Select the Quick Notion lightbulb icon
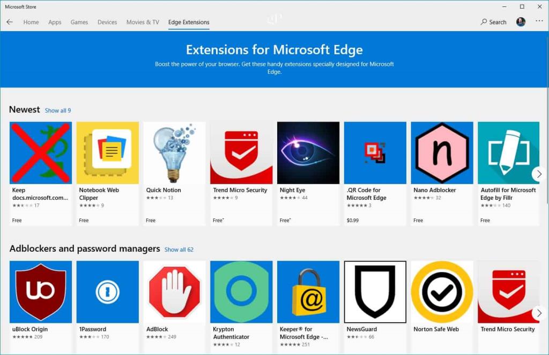This screenshot has height=355, width=549. pos(174,153)
